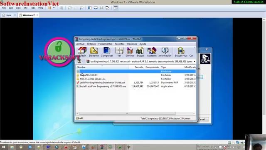Open the Favoritos menu
Screen dimensions: 266x150
[119, 44]
